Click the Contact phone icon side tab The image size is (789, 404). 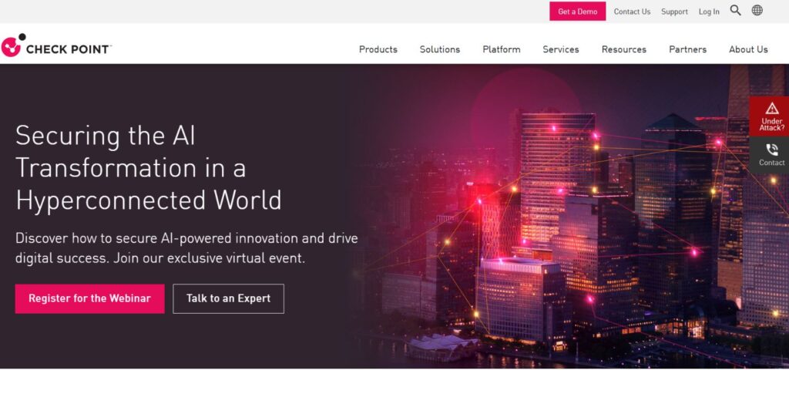click(x=771, y=155)
